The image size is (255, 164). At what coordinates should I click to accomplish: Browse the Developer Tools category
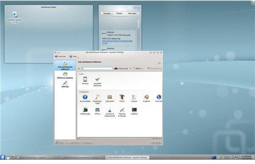97,99
